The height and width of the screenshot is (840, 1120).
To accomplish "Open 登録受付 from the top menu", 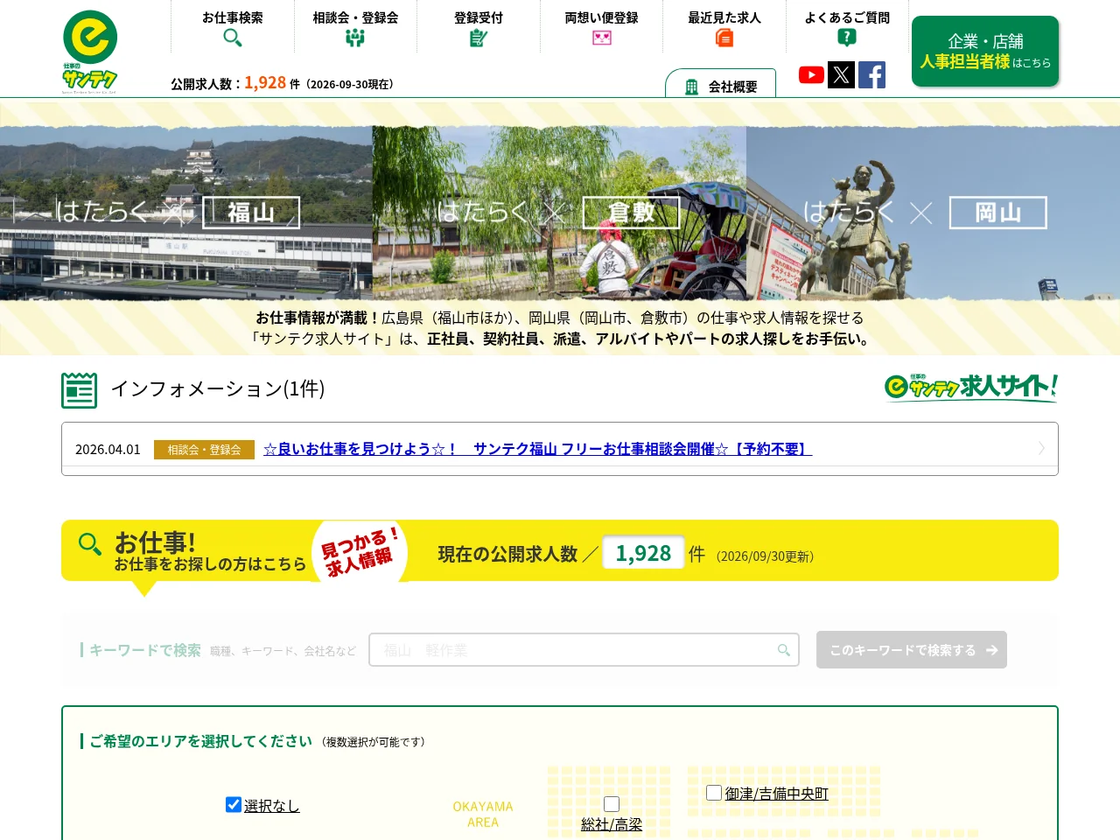I will pyautogui.click(x=479, y=28).
